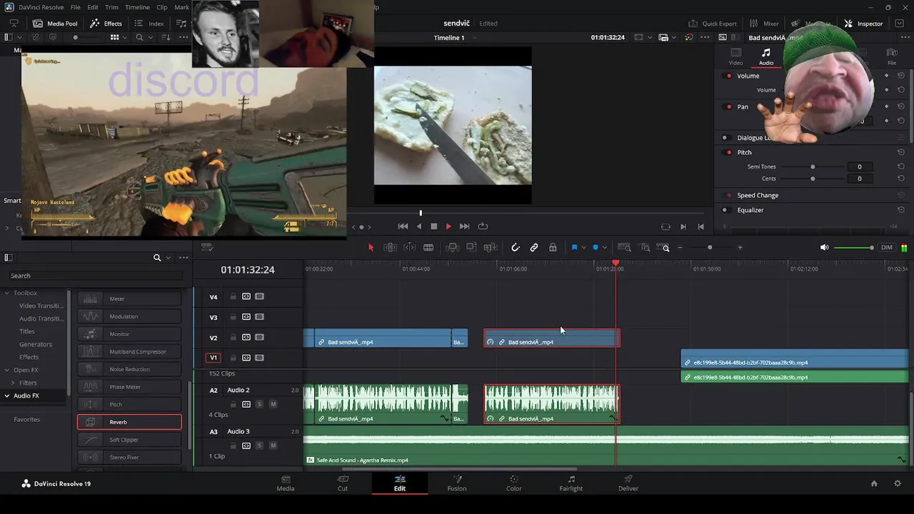The height and width of the screenshot is (514, 914).
Task: Open the Edit menu in menu bar
Action: (x=93, y=7)
